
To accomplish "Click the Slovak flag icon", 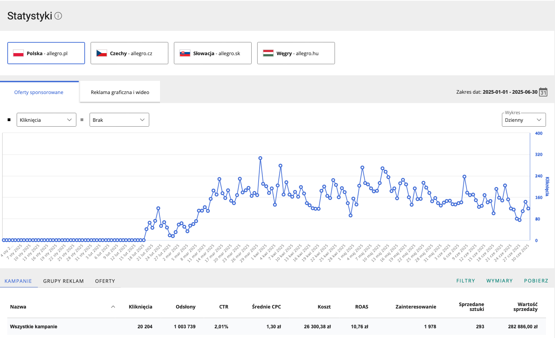I will point(185,53).
